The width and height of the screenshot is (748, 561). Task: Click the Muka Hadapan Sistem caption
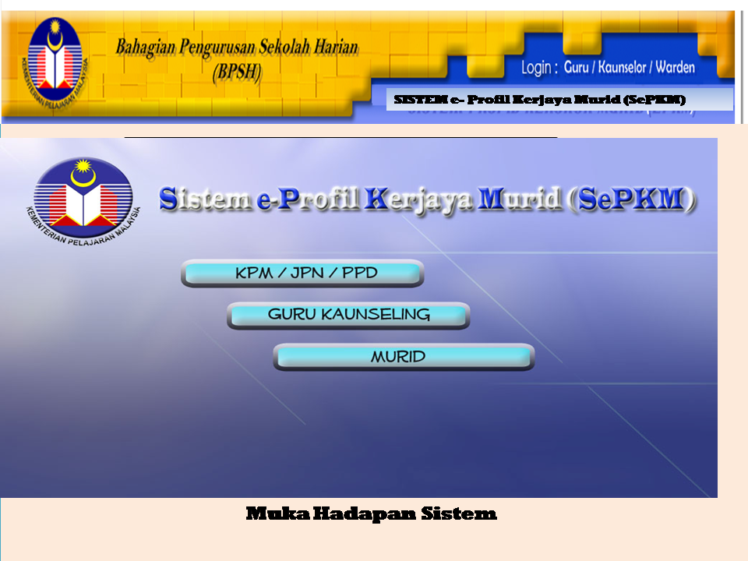(371, 513)
